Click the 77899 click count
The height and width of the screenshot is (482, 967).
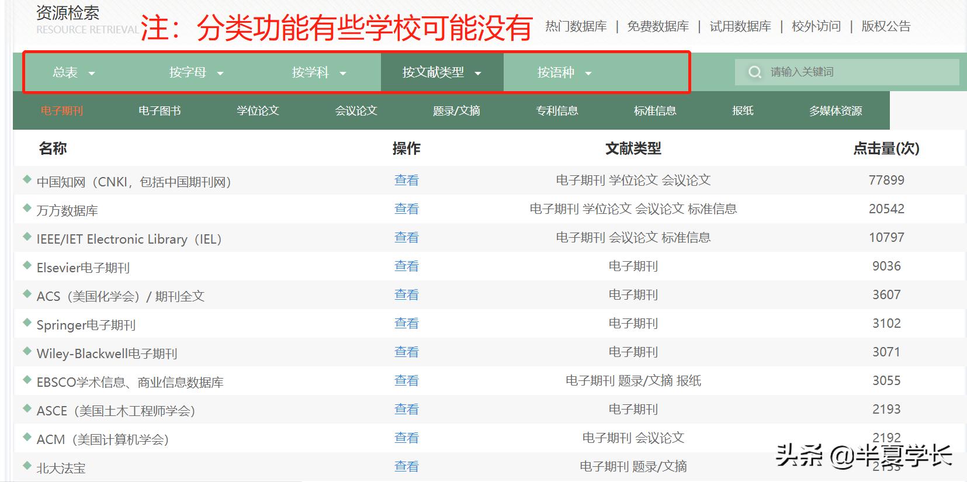(x=886, y=180)
